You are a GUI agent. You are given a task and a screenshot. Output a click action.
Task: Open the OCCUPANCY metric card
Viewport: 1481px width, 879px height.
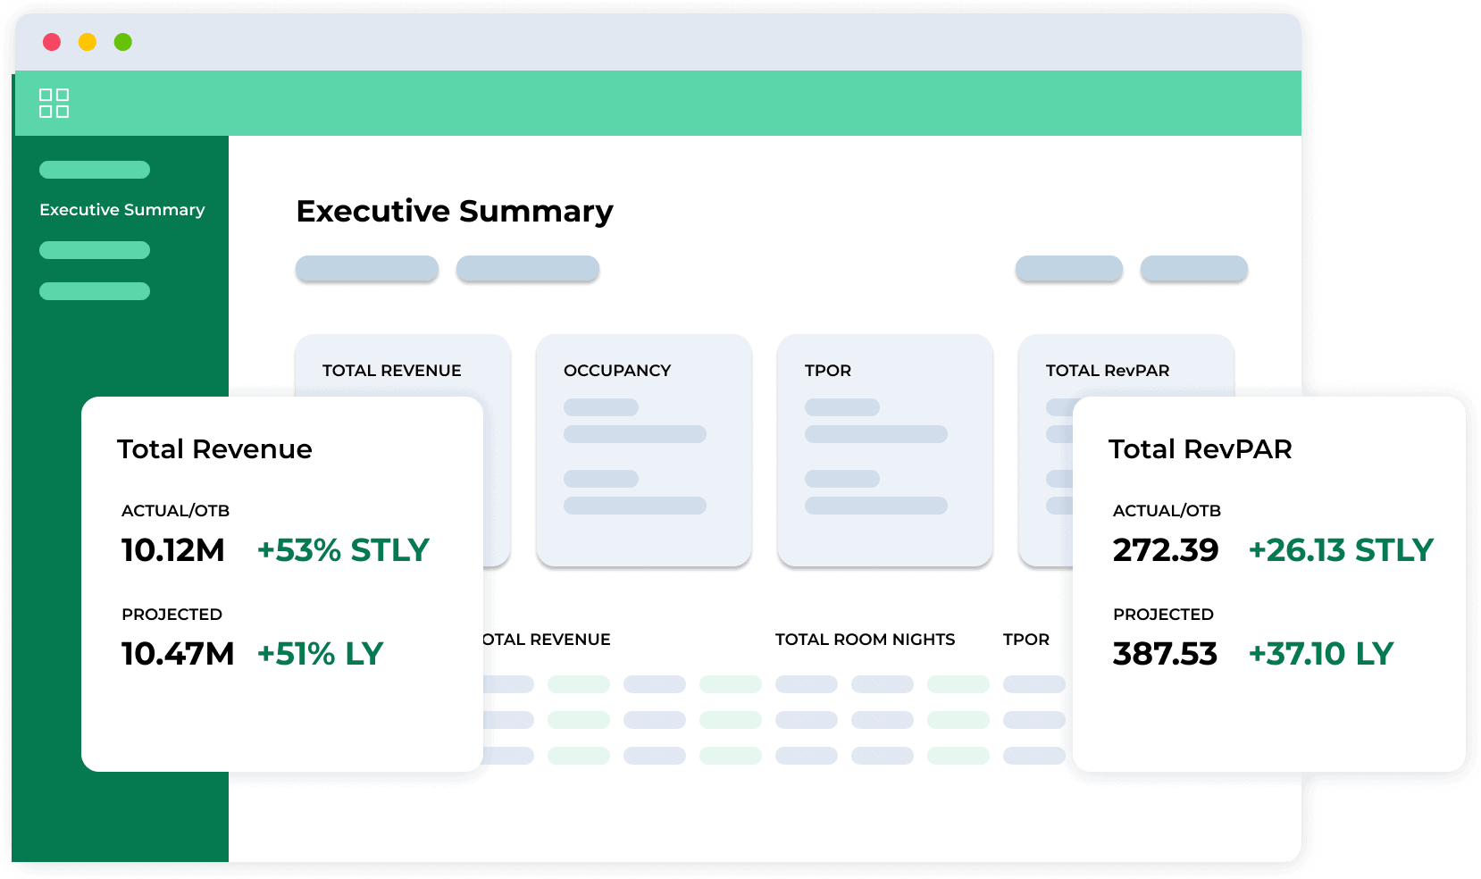click(x=644, y=450)
